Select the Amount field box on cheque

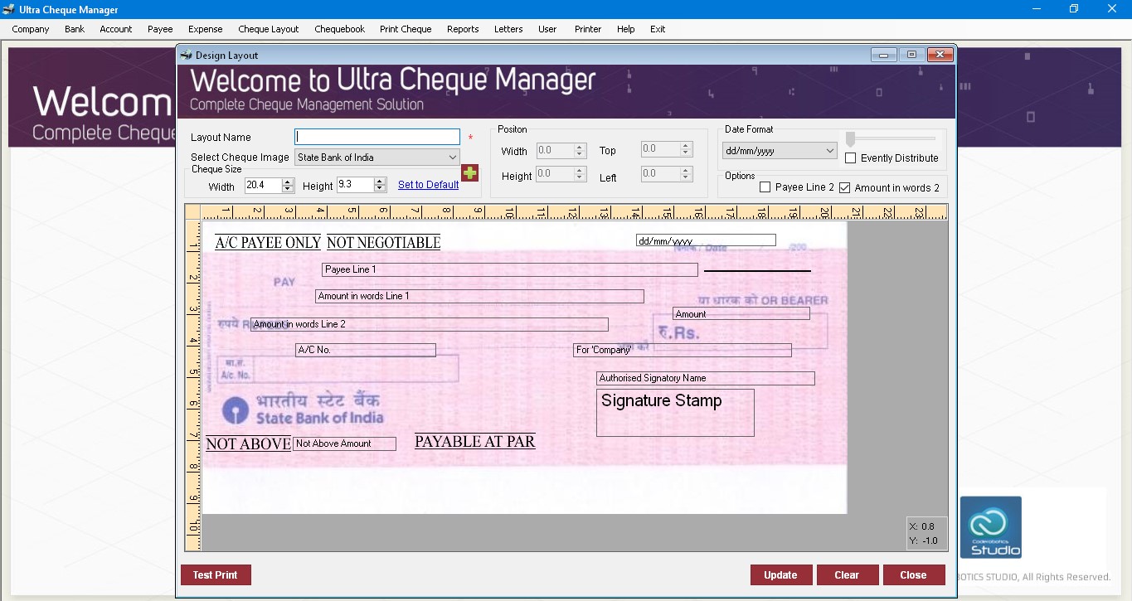coord(741,313)
